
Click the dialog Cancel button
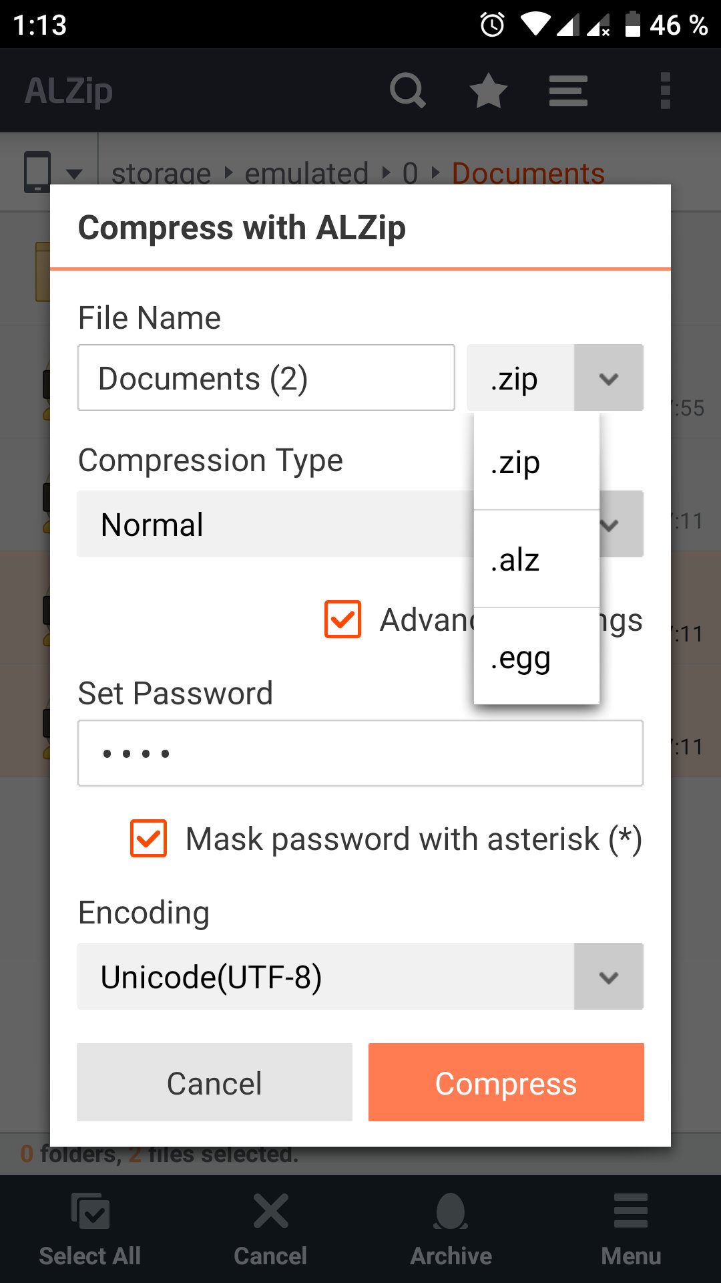point(214,1083)
